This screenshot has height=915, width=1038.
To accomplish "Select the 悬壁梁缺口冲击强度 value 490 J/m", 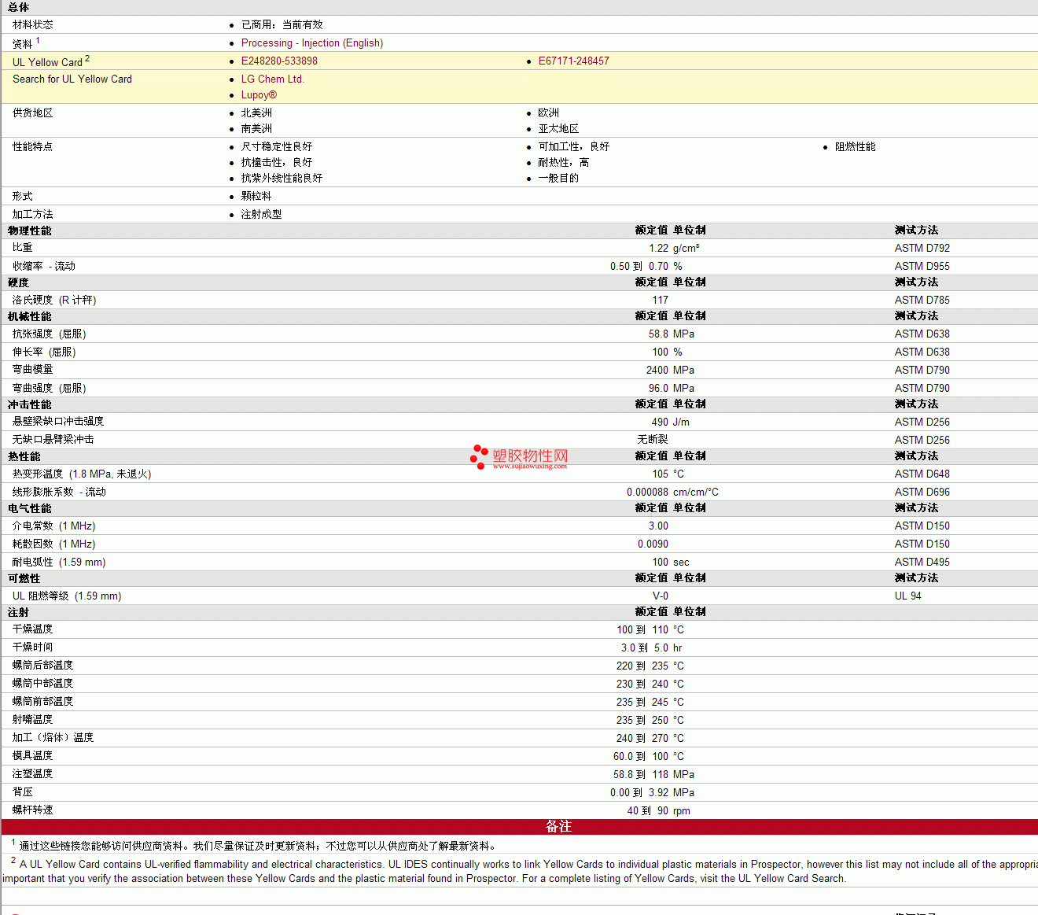I will coord(671,422).
